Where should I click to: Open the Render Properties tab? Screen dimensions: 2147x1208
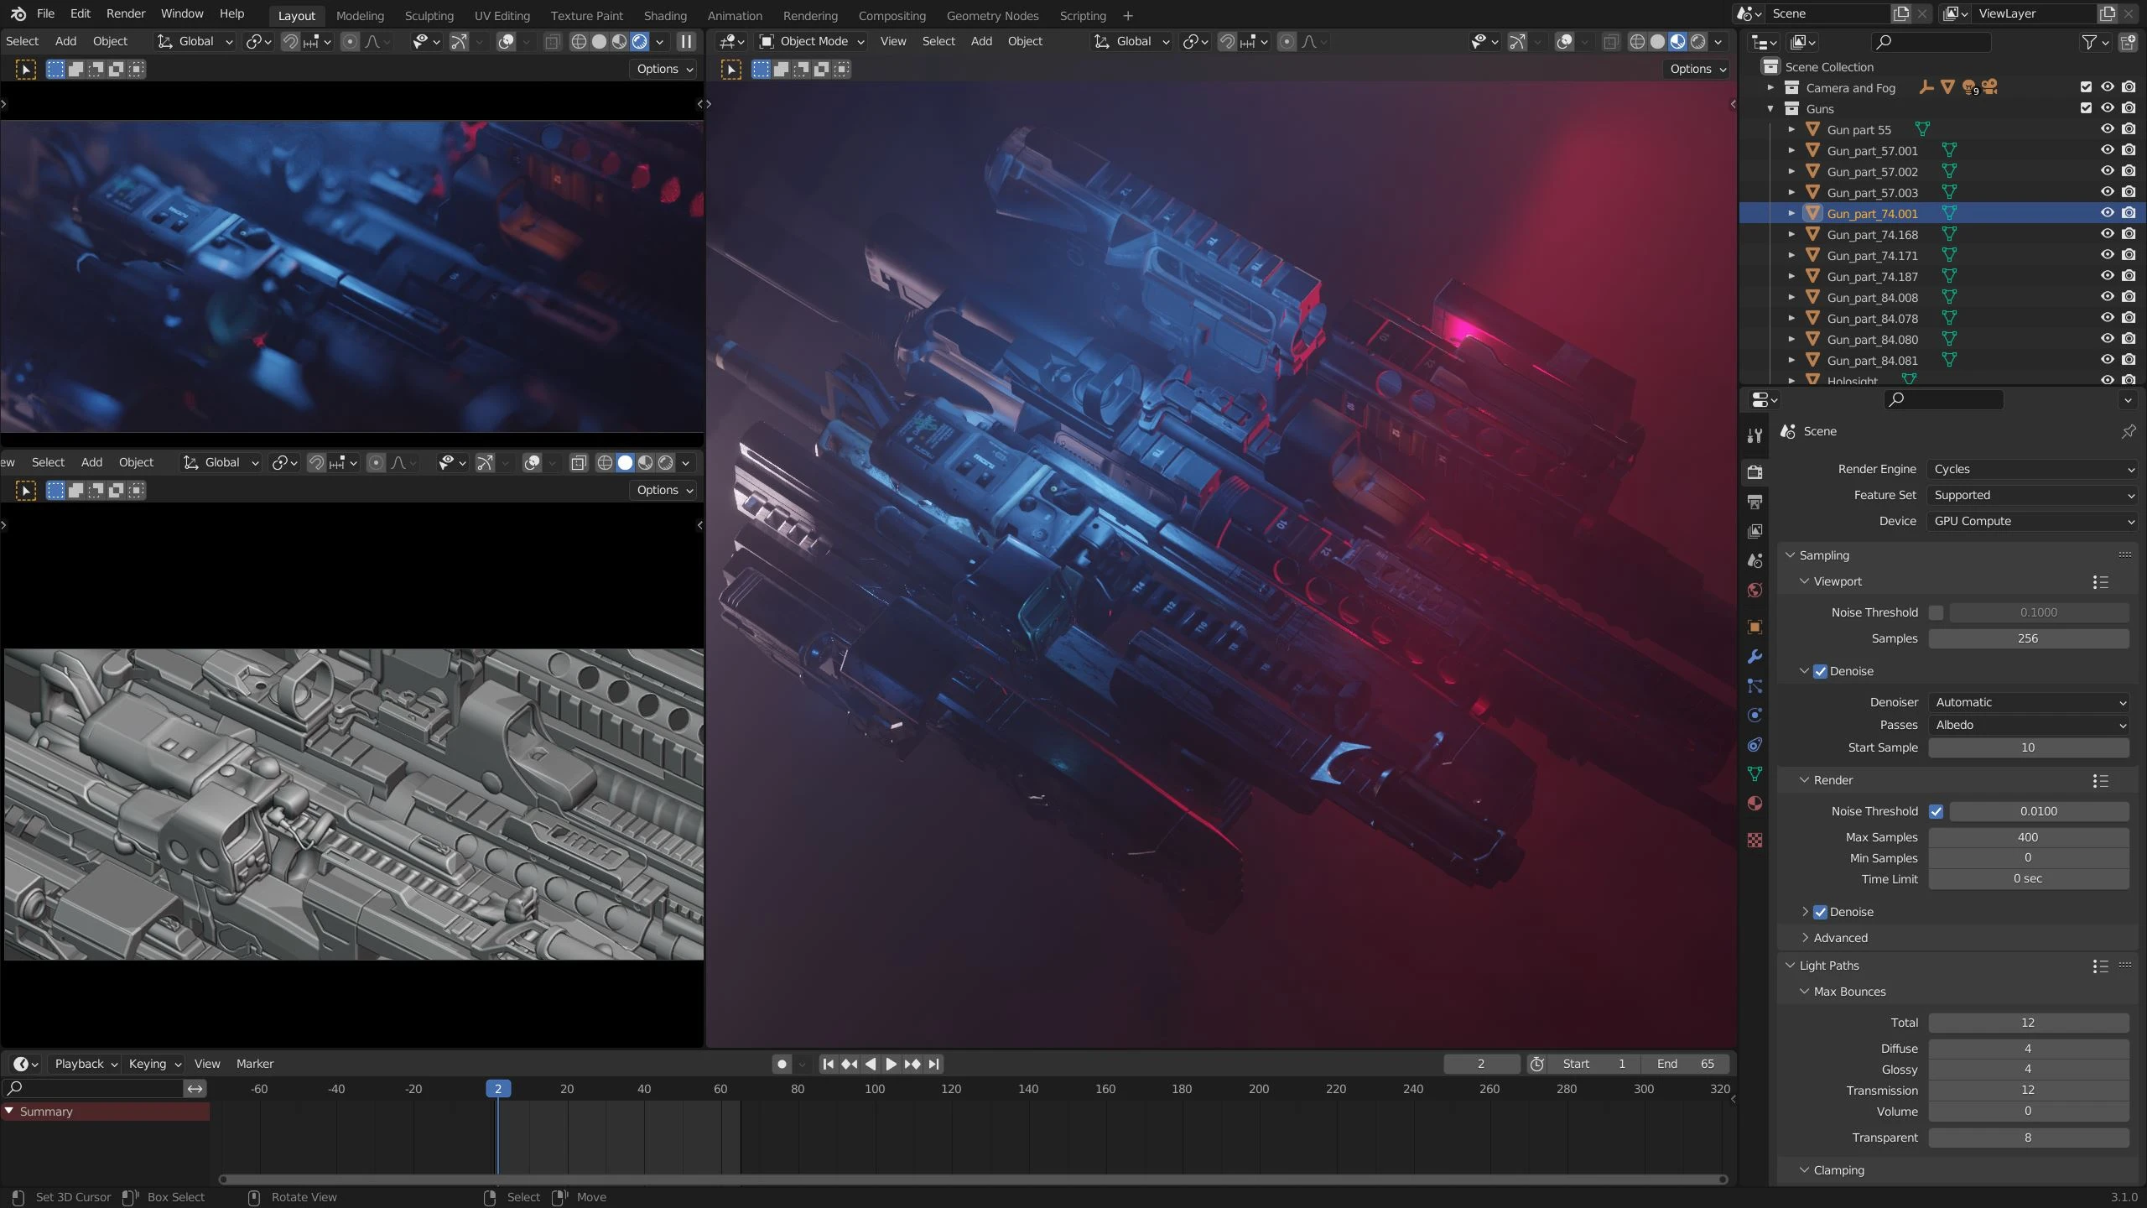1755,472
